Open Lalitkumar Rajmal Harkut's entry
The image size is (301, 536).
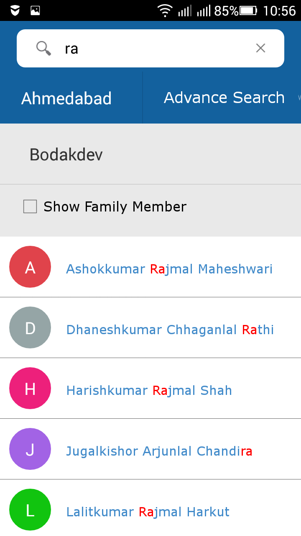[148, 512]
